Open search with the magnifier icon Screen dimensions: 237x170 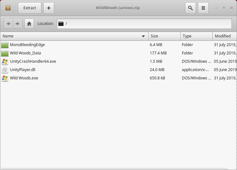coord(190,8)
